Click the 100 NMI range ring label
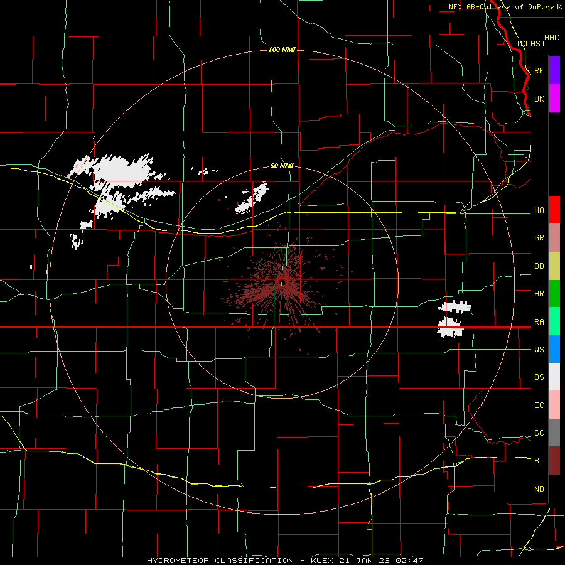The height and width of the screenshot is (565, 565). [282, 50]
